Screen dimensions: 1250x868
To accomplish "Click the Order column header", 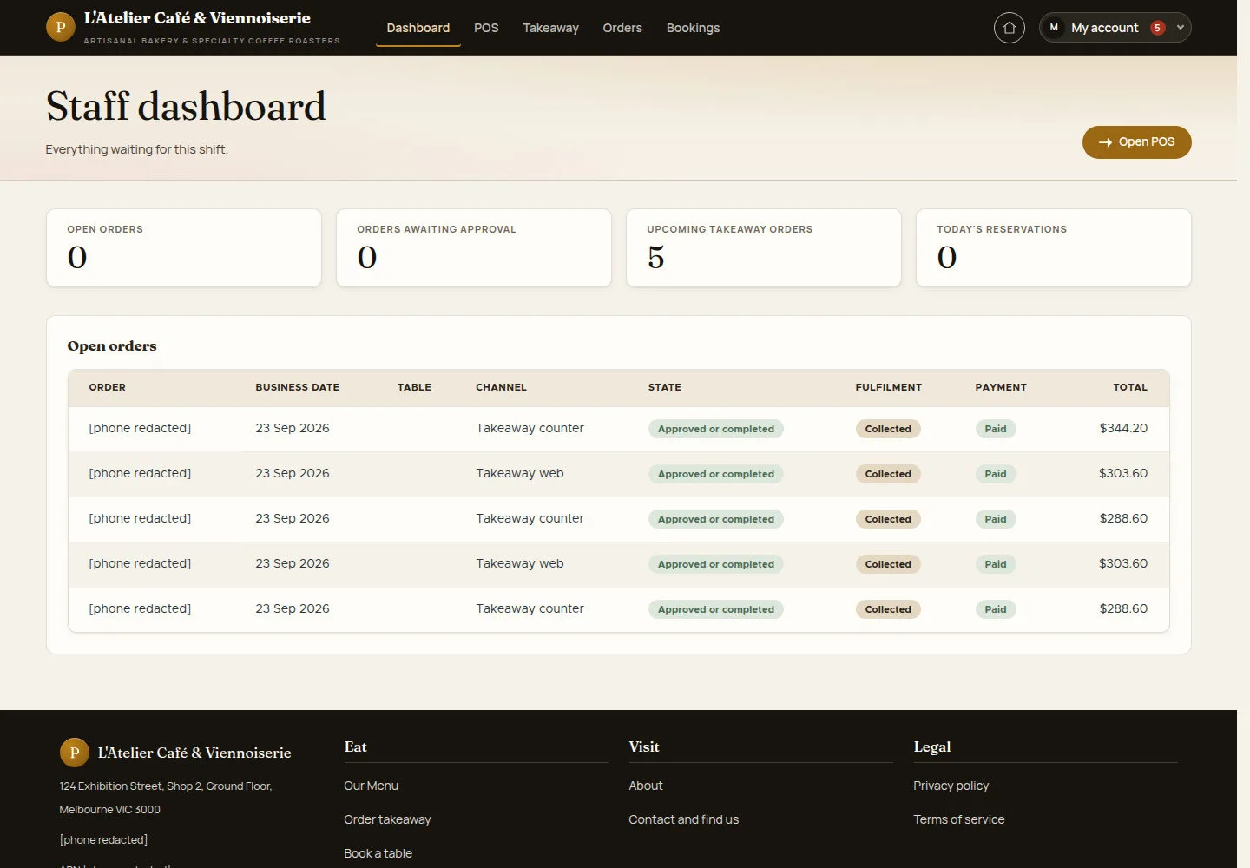I will click(108, 387).
